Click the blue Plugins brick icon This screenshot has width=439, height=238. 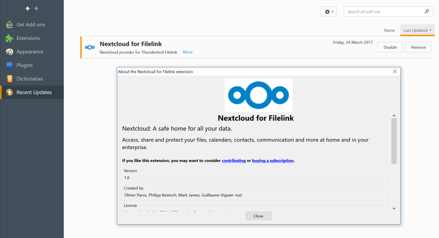pyautogui.click(x=9, y=65)
